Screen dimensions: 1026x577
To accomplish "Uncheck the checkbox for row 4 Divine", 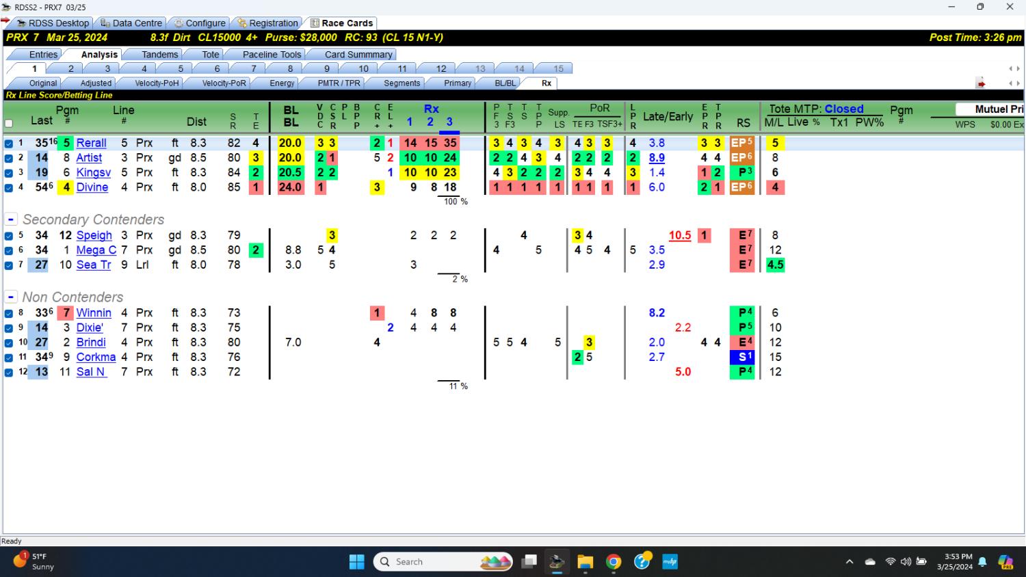I will (x=9, y=188).
